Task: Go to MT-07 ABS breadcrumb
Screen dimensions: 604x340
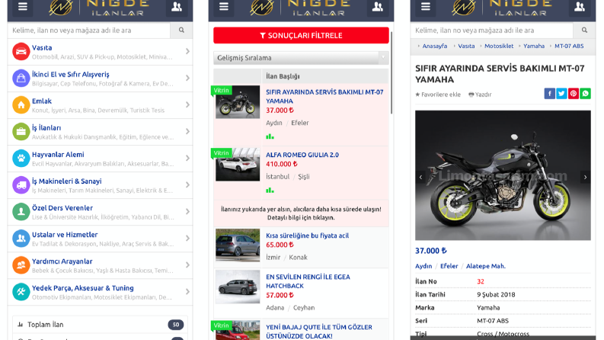Action: click(569, 46)
